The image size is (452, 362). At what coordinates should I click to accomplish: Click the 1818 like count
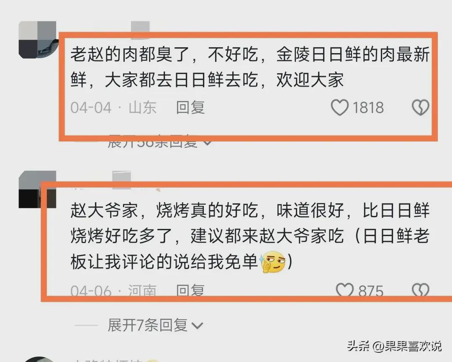click(x=368, y=108)
